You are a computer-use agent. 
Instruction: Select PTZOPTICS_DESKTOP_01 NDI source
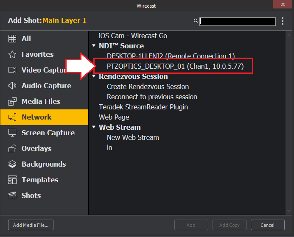coord(175,66)
